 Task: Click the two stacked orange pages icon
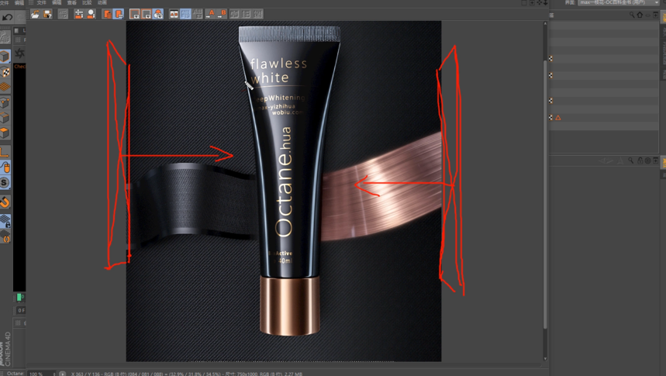(x=107, y=14)
